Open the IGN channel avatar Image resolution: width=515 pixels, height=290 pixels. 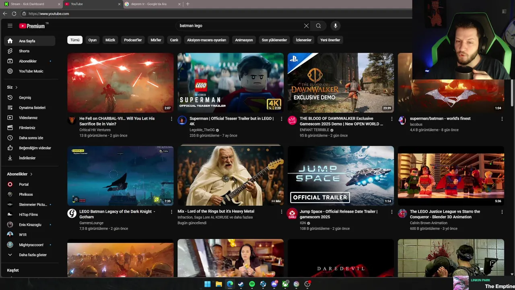click(x=292, y=213)
